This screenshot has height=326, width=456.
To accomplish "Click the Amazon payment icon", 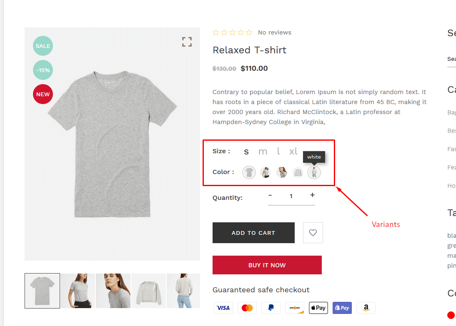I will [366, 308].
